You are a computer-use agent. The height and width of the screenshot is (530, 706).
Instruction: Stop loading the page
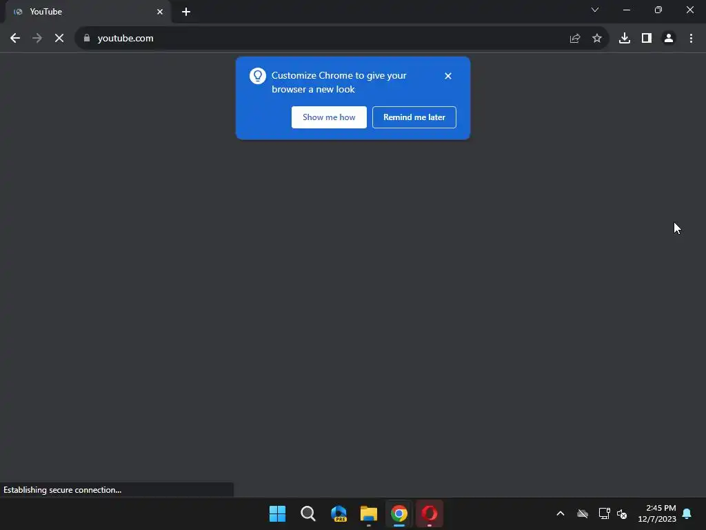point(59,39)
